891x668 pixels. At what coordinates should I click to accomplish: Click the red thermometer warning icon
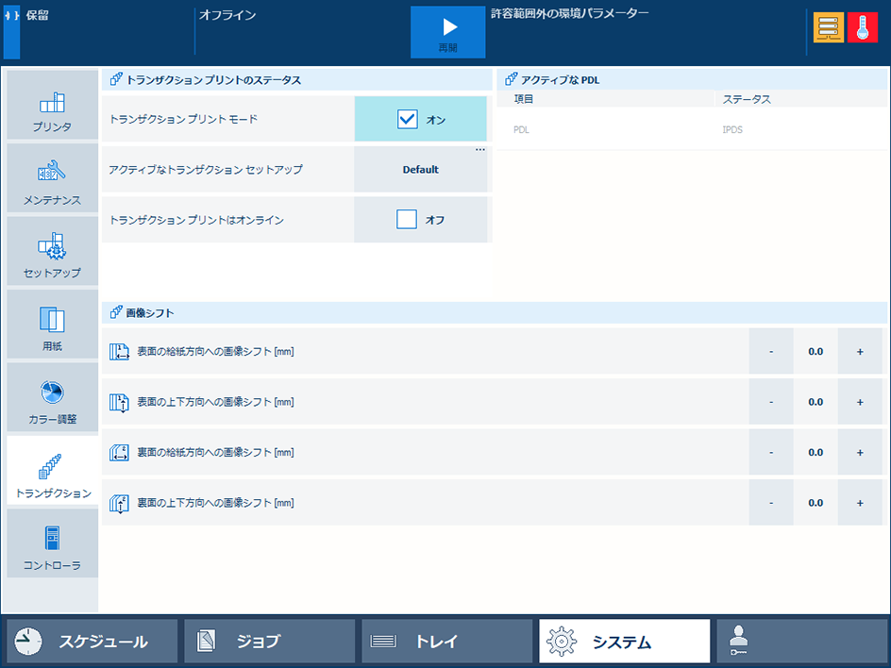(x=862, y=27)
